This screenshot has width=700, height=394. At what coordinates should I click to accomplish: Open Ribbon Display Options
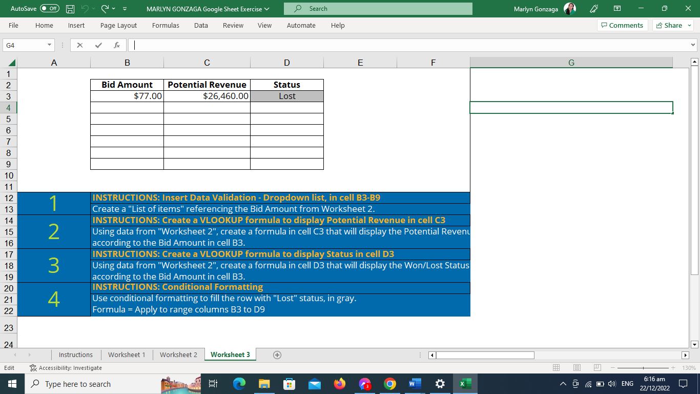click(x=617, y=9)
